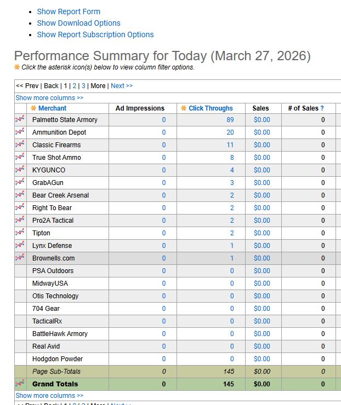The width and height of the screenshot is (341, 405).
Task: Sort by the Merchant column header
Action: (52, 108)
